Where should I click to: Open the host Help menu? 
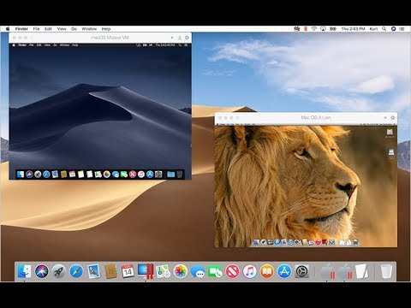106,29
